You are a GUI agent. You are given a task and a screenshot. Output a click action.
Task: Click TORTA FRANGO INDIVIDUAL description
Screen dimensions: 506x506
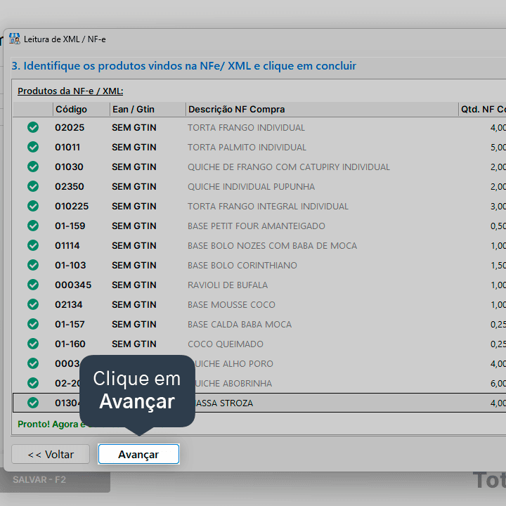point(246,127)
